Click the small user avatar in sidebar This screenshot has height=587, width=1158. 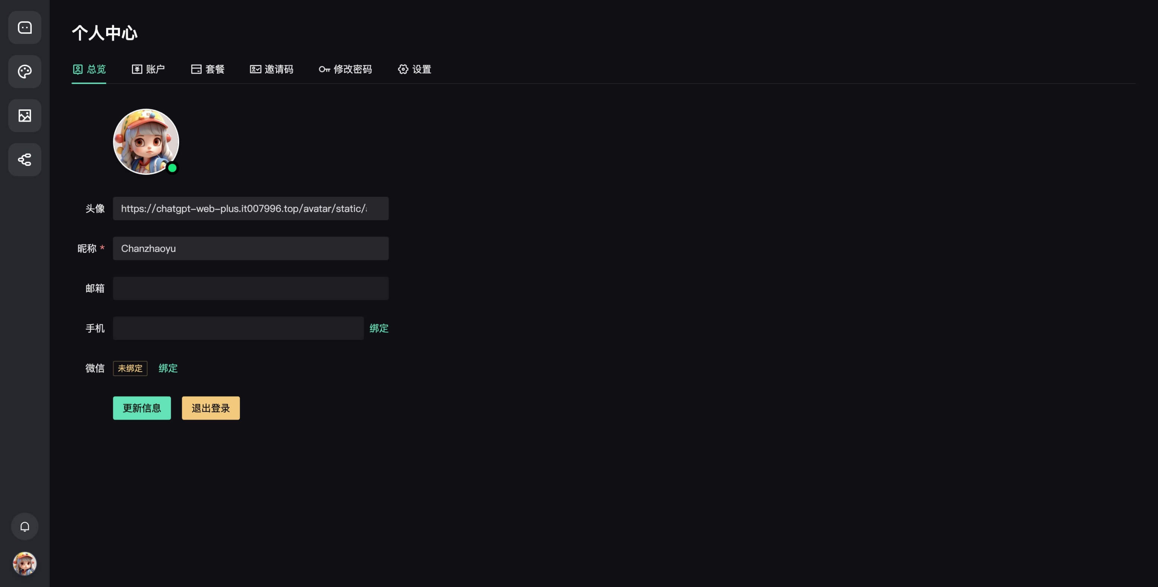point(25,564)
